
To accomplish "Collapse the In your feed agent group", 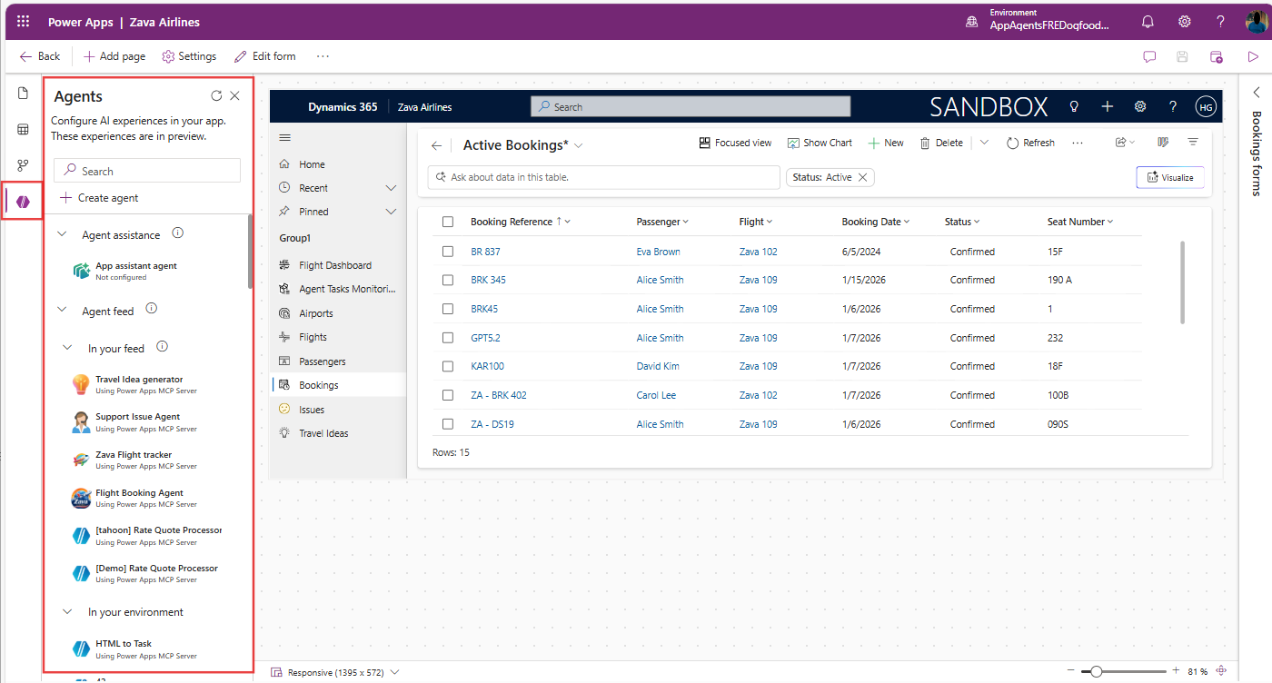I will pos(65,347).
